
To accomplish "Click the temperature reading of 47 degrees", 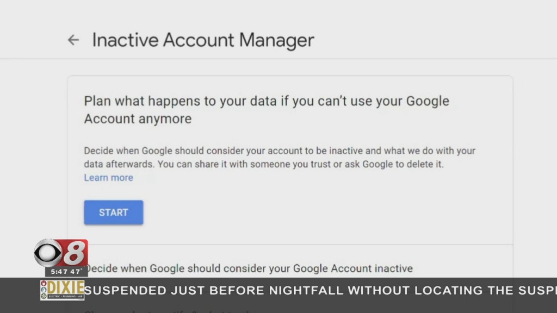I will 74,271.
